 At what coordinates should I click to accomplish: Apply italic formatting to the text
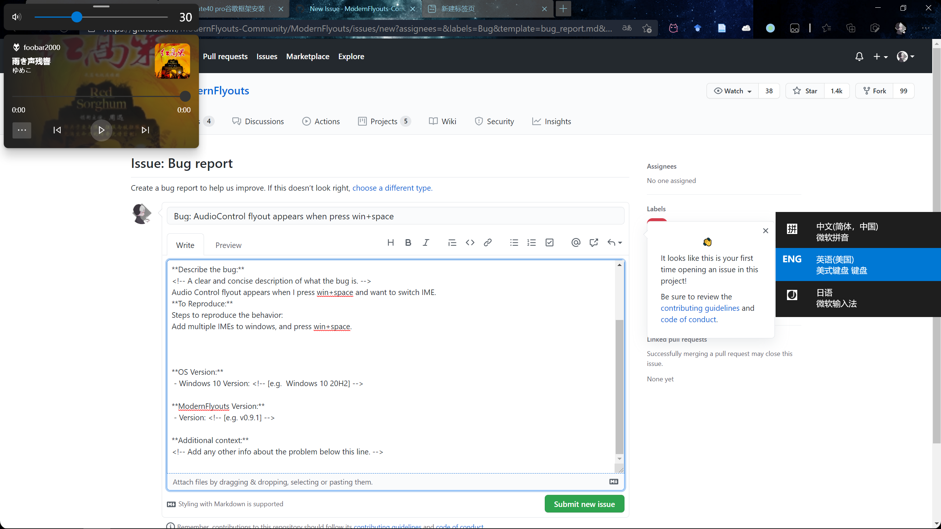pyautogui.click(x=426, y=242)
